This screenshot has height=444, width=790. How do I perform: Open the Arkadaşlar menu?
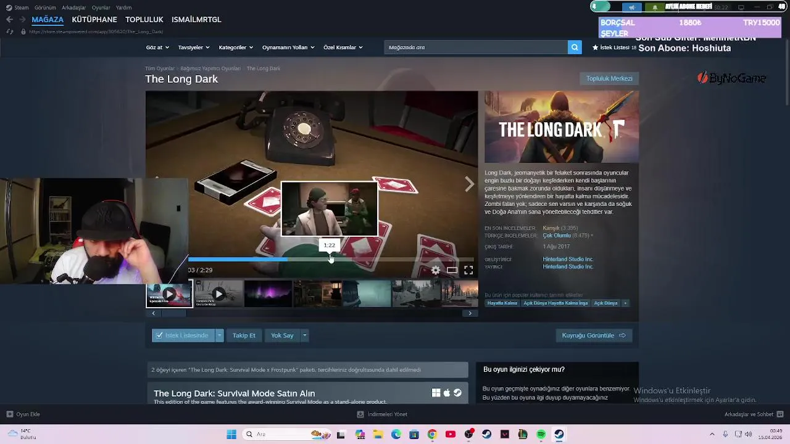coord(74,7)
